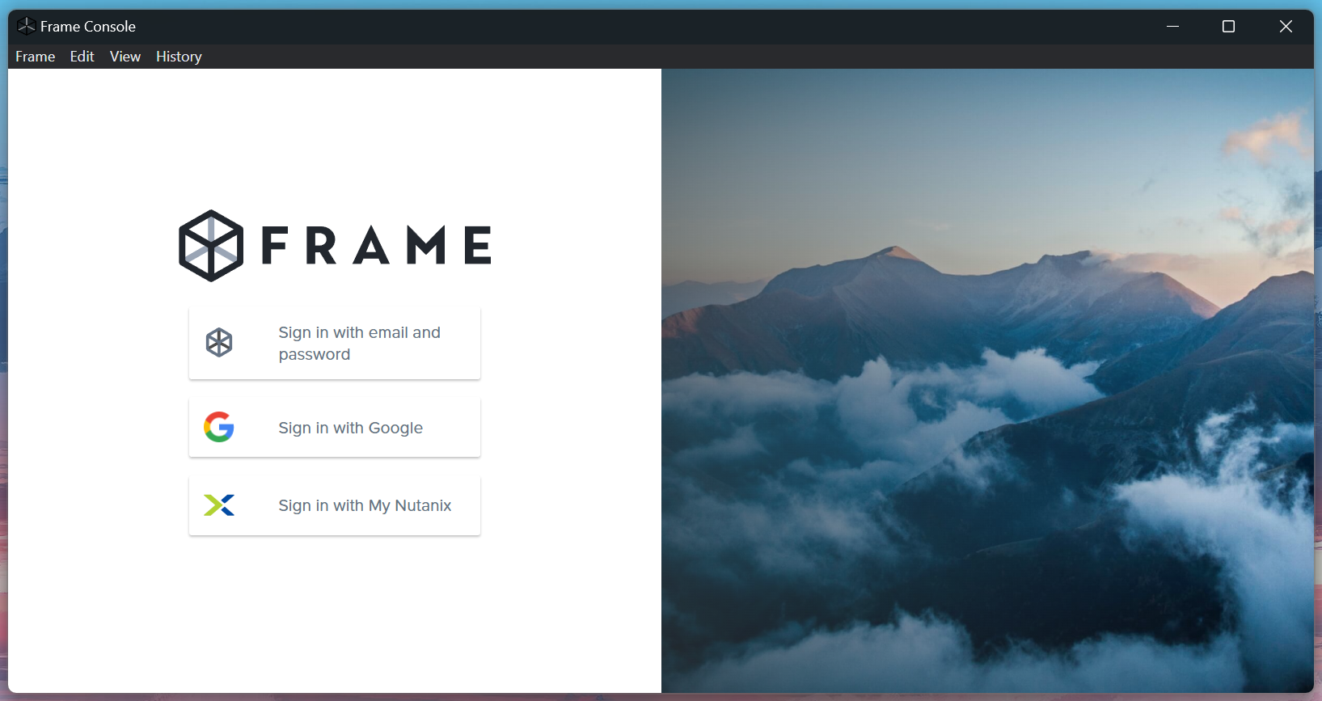The image size is (1322, 701).
Task: Click the Google G logo icon
Action: [x=219, y=427]
